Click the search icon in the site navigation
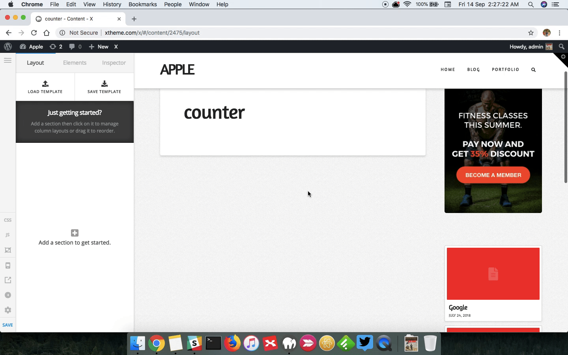The width and height of the screenshot is (568, 355). 533,70
